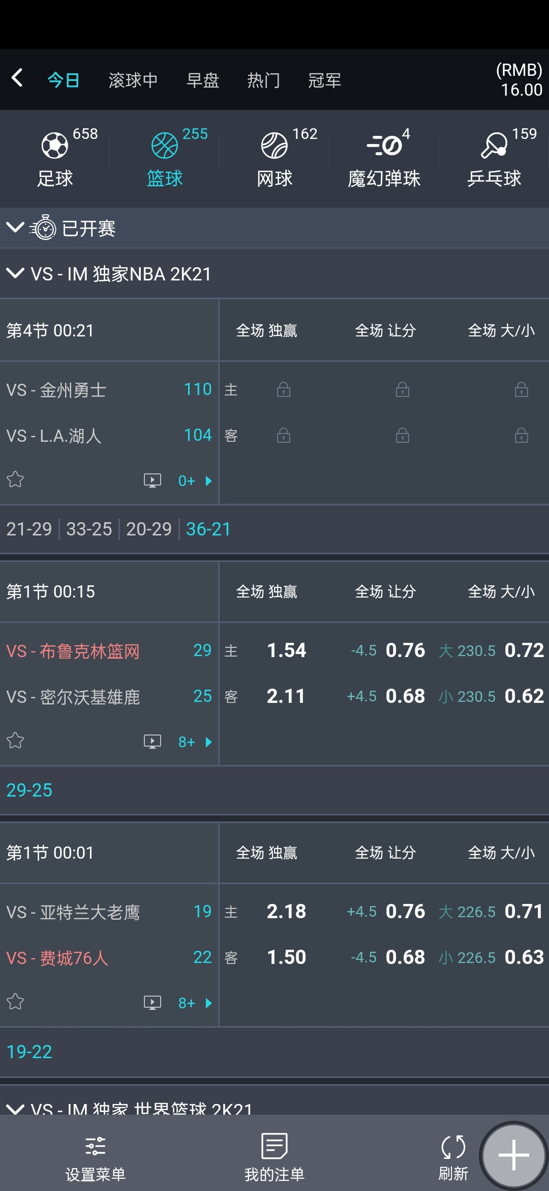Image resolution: width=549 pixels, height=1191 pixels.
Task: Favorite the Hawks vs 76ers match
Action: 15,1002
